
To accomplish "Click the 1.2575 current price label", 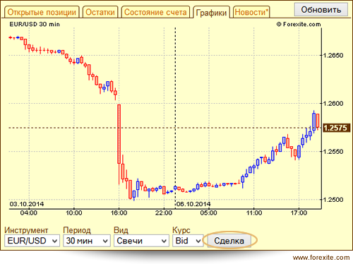I will [x=335, y=128].
